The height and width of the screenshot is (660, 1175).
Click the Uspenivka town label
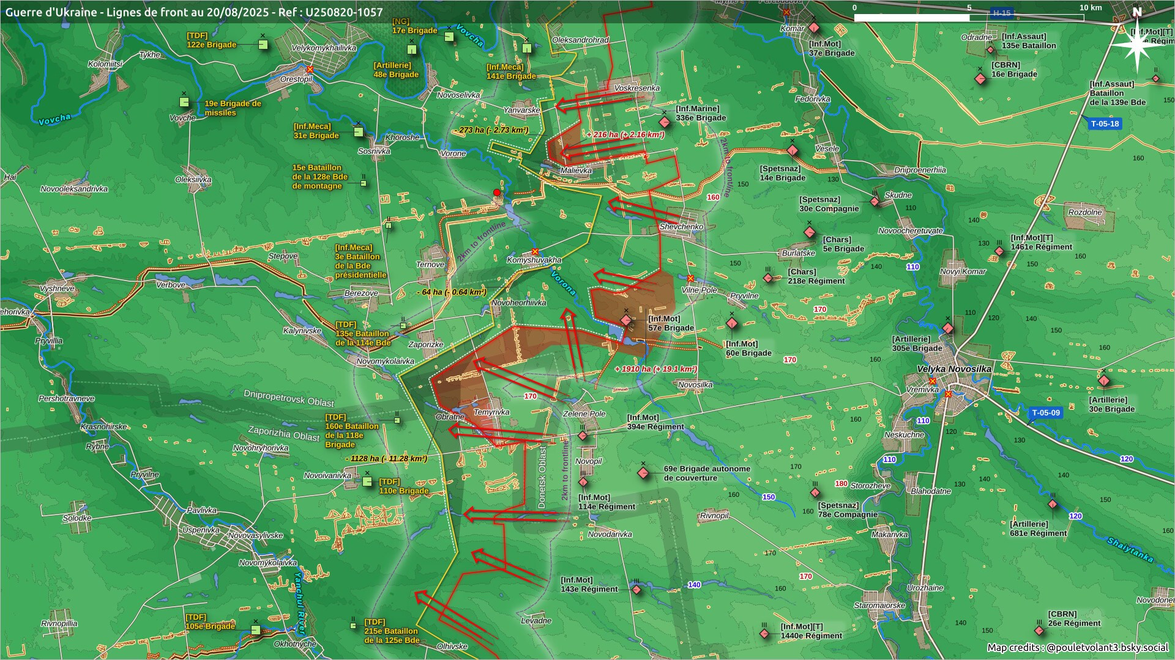click(x=201, y=530)
